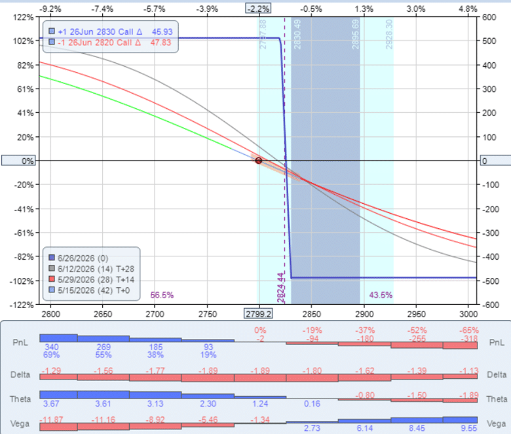
Task: Select the 45.93 delta value in legend
Action: coord(162,31)
